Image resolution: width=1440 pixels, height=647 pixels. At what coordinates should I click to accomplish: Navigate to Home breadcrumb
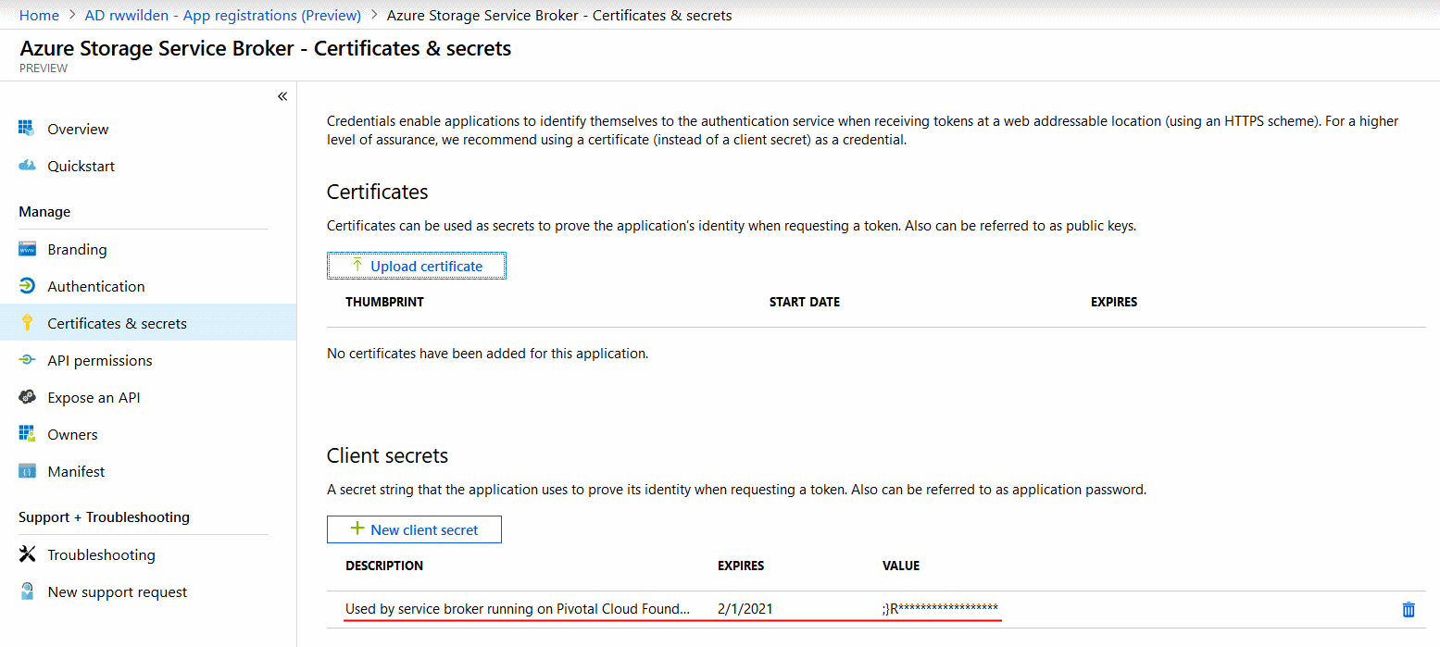(39, 15)
